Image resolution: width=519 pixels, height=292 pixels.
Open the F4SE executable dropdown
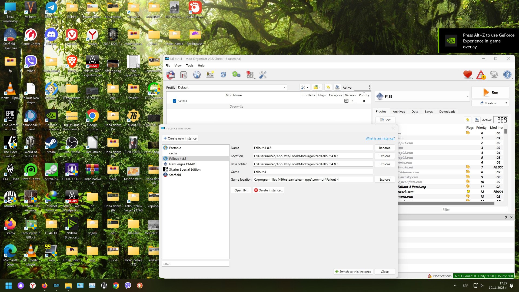click(467, 96)
